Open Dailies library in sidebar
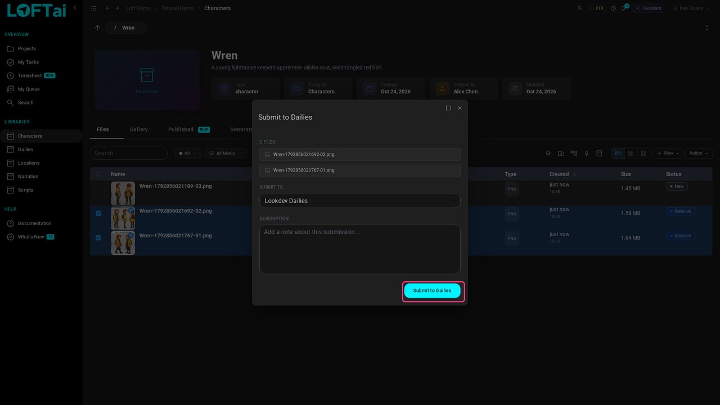This screenshot has width=720, height=405. click(41, 150)
